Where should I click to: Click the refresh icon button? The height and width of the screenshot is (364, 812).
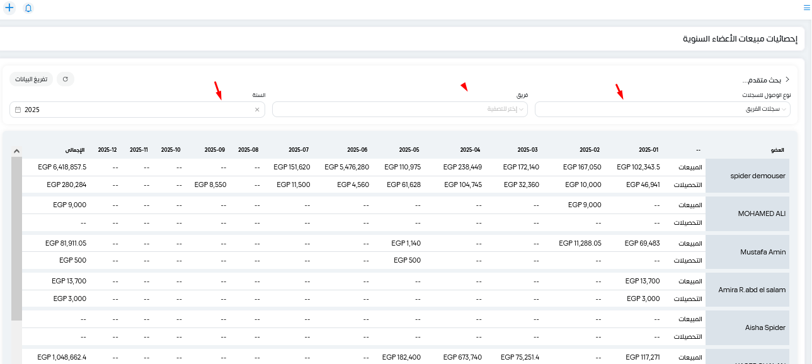coord(66,79)
